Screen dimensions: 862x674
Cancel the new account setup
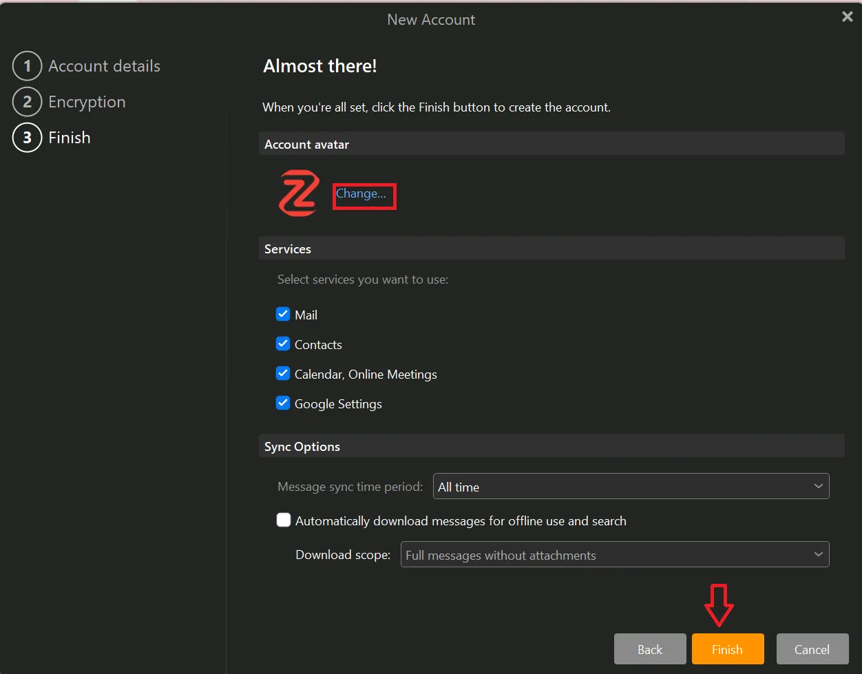point(812,649)
